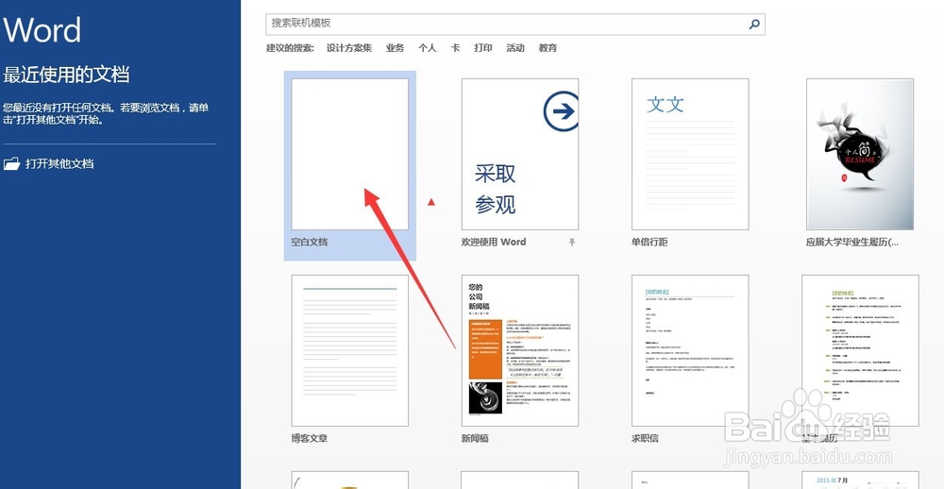Search suggested category 卡
Screen dimensions: 944x489
455,48
